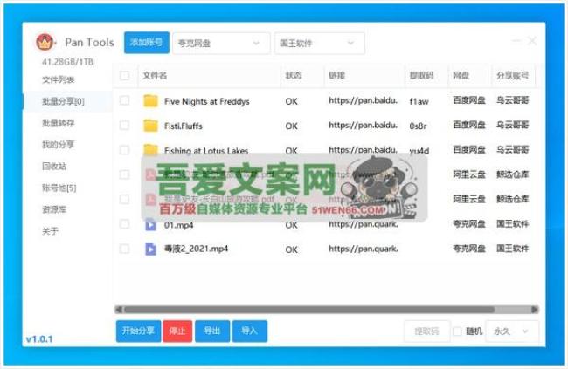The height and width of the screenshot is (369, 568).
Task: Check the box for 毒液2_2021.mp4 row
Action: 124,249
